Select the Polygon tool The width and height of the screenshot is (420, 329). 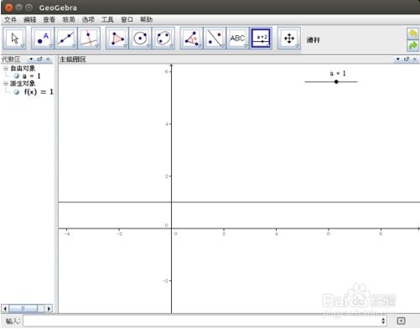click(x=117, y=39)
